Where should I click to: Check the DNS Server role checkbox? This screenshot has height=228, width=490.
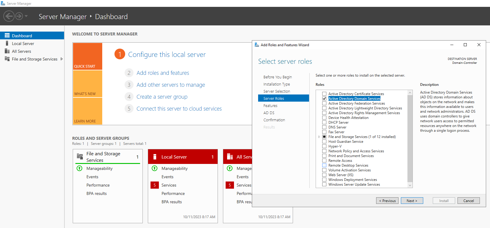point(324,127)
